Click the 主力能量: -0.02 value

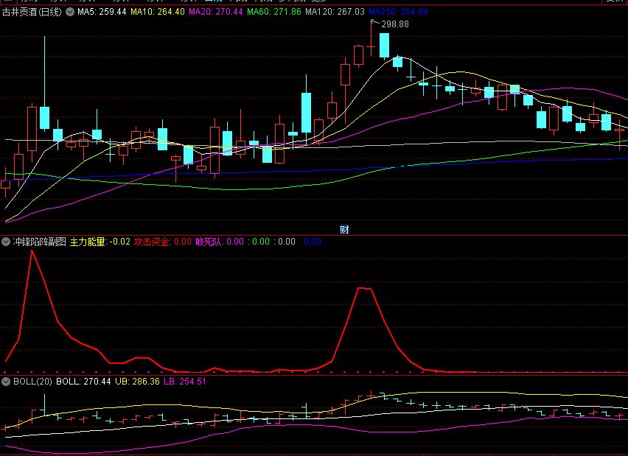tap(100, 242)
